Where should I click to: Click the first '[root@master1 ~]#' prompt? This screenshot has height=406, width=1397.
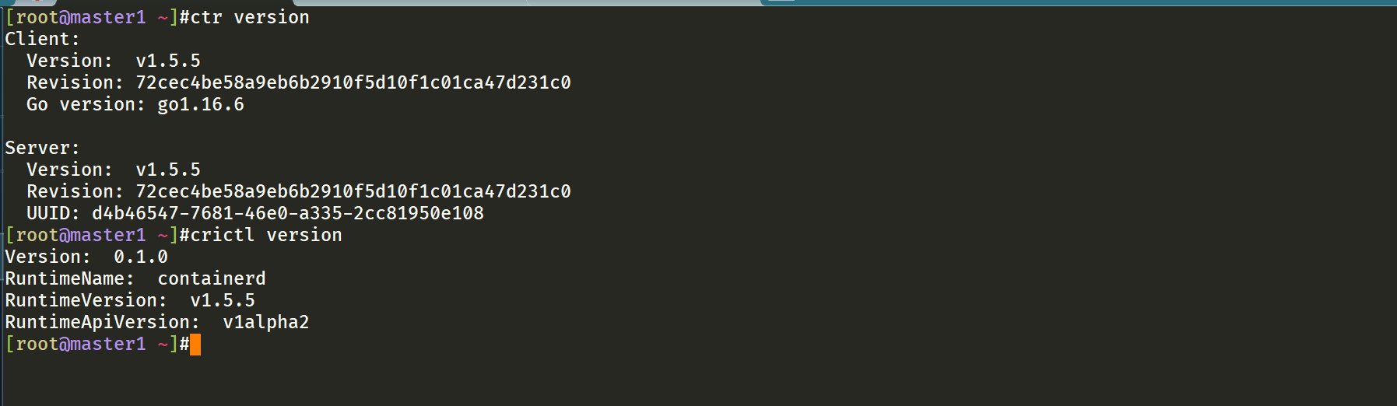pos(97,17)
